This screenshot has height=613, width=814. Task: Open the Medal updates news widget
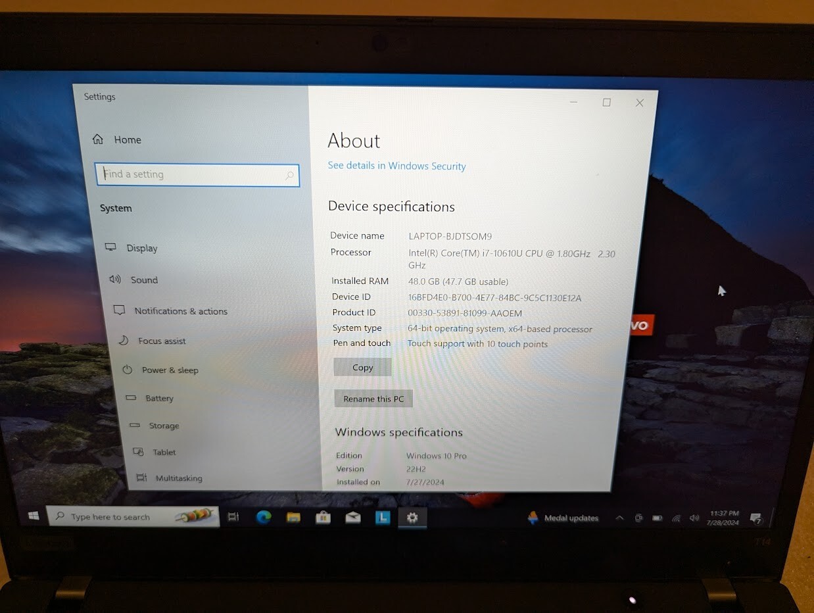[563, 518]
